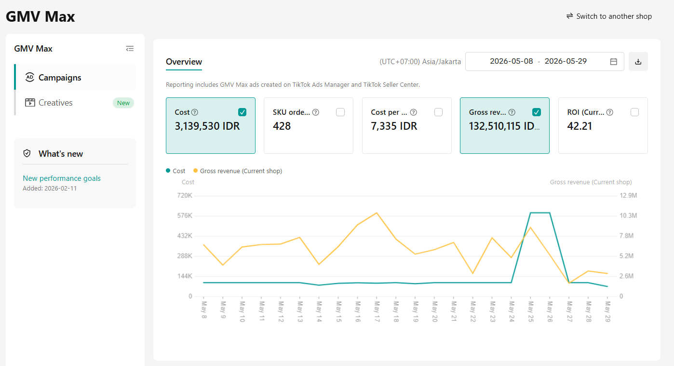The width and height of the screenshot is (674, 366).
Task: Select the Overview tab
Action: (x=184, y=62)
